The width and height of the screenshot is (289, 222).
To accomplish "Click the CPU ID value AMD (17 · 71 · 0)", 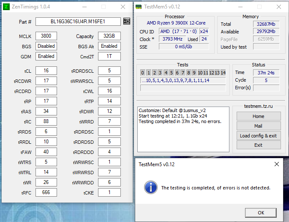I will [179, 31].
